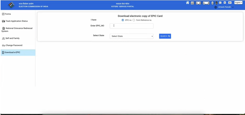Increase font size with A+ icon
Viewport: 245px width, 115px height.
[x=230, y=3]
